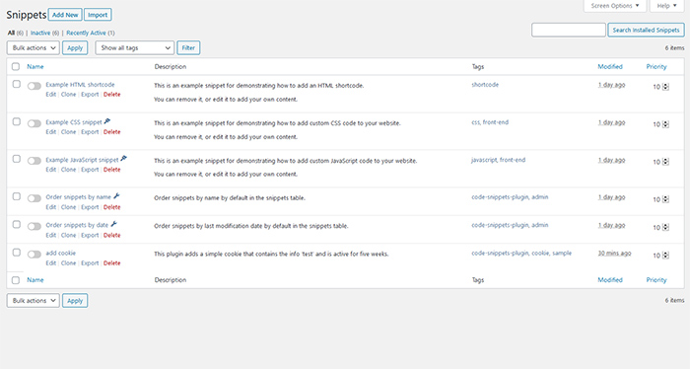Click the pin icon beside Example CSS snippet
The height and width of the screenshot is (369, 690).
[107, 121]
